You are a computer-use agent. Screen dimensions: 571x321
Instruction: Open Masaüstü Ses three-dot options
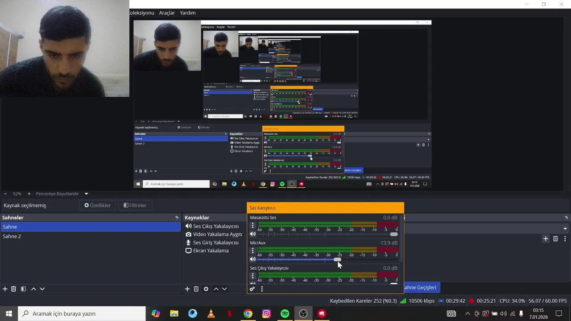coord(252,226)
